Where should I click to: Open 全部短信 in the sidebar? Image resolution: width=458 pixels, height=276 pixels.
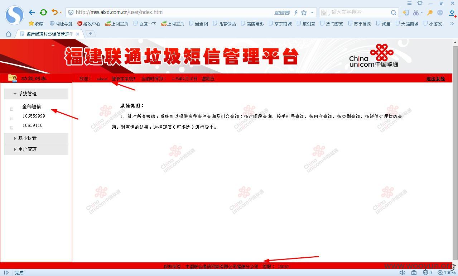coord(32,106)
